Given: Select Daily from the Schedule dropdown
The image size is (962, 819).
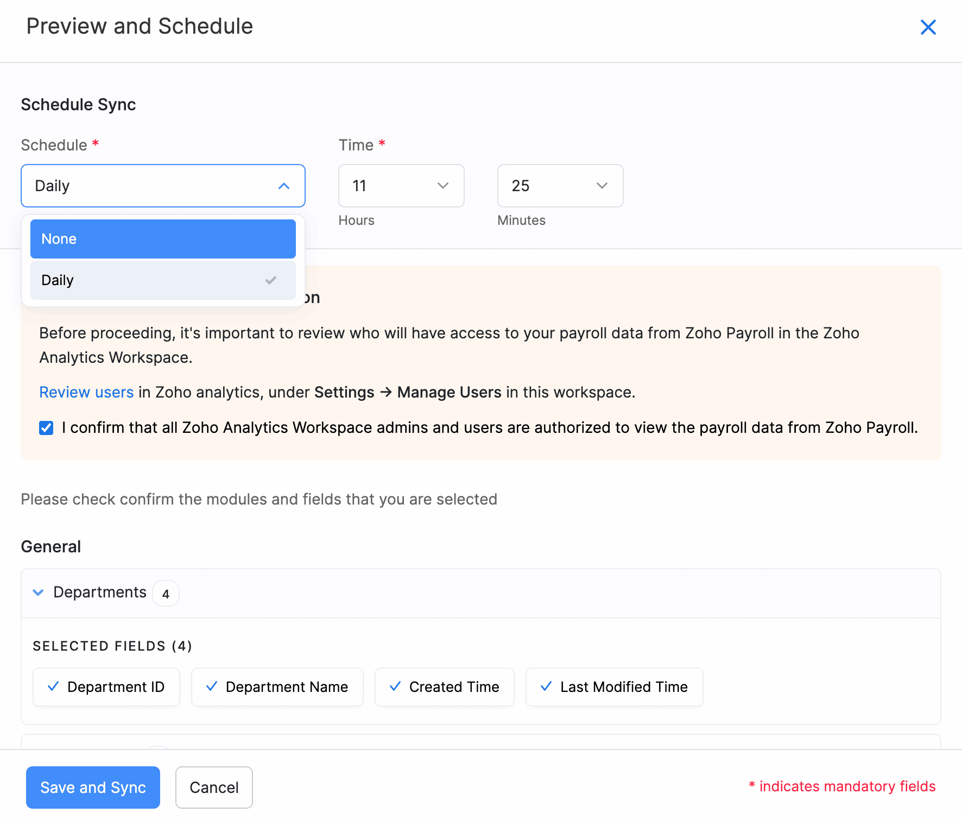Looking at the screenshot, I should (163, 280).
